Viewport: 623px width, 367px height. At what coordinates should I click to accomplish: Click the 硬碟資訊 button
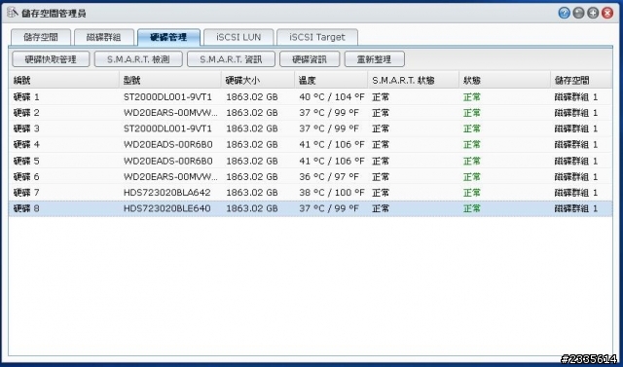pyautogui.click(x=310, y=59)
